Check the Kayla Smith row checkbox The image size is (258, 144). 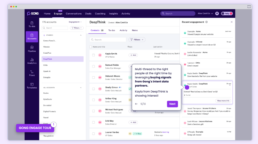[94, 55]
